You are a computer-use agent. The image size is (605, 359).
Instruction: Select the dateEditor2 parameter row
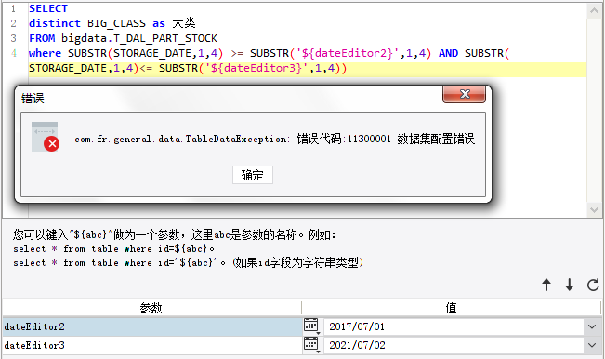(x=152, y=326)
